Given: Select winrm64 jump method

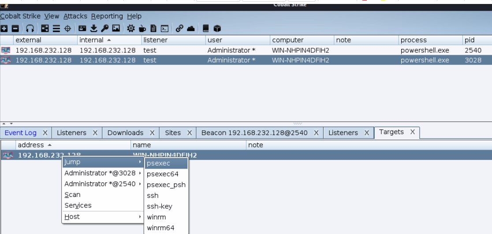Looking at the screenshot, I should pos(166,228).
